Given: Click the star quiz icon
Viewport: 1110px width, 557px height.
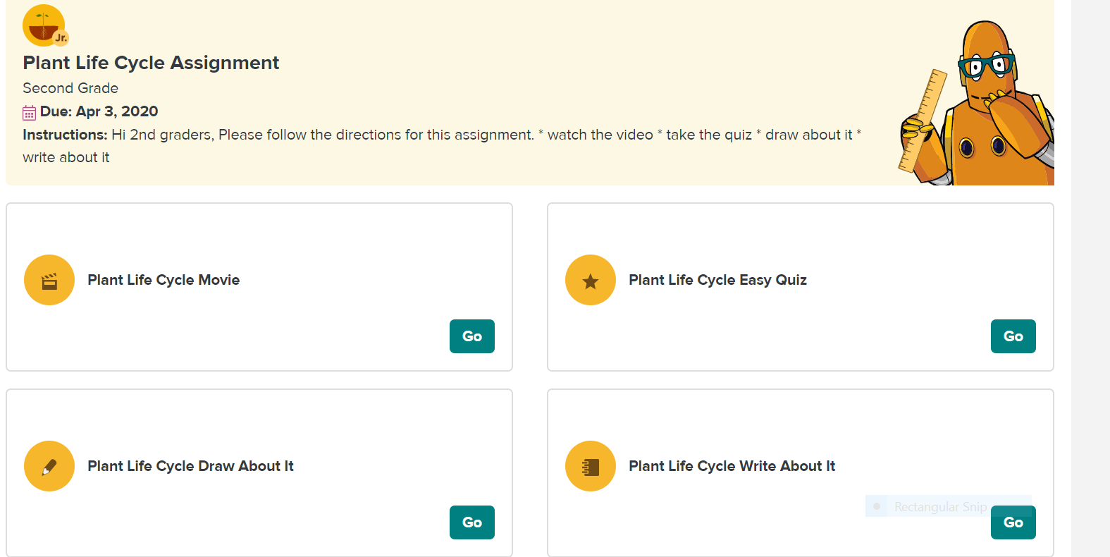Looking at the screenshot, I should click(x=591, y=280).
